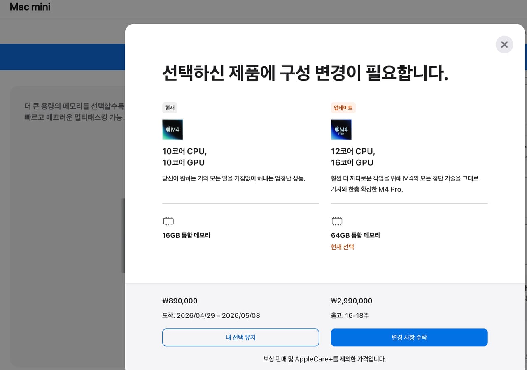
Task: Click the 업데이트 badge label
Action: 343,108
